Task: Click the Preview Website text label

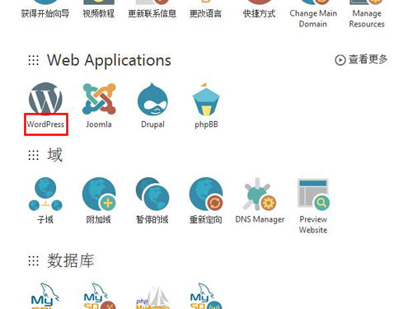Action: pyautogui.click(x=313, y=224)
